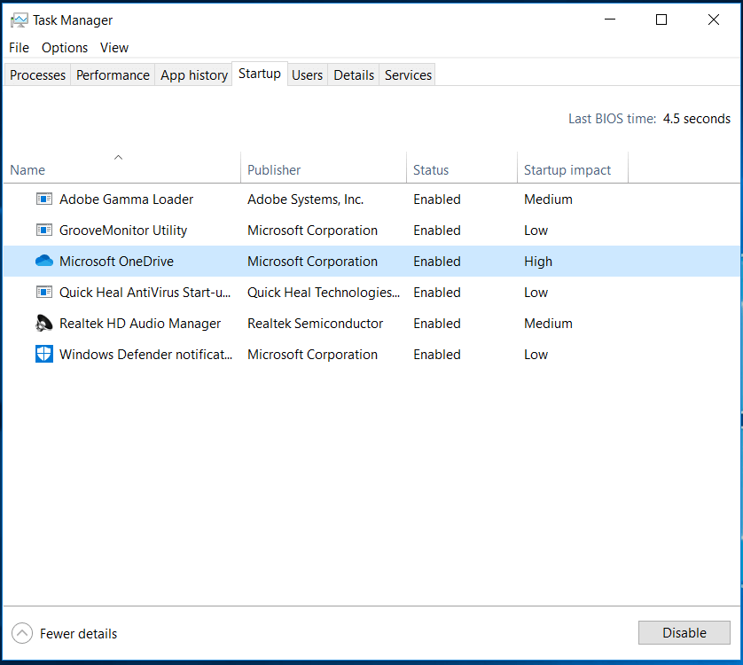Click the Adobe Gamma Loader application icon

click(44, 199)
